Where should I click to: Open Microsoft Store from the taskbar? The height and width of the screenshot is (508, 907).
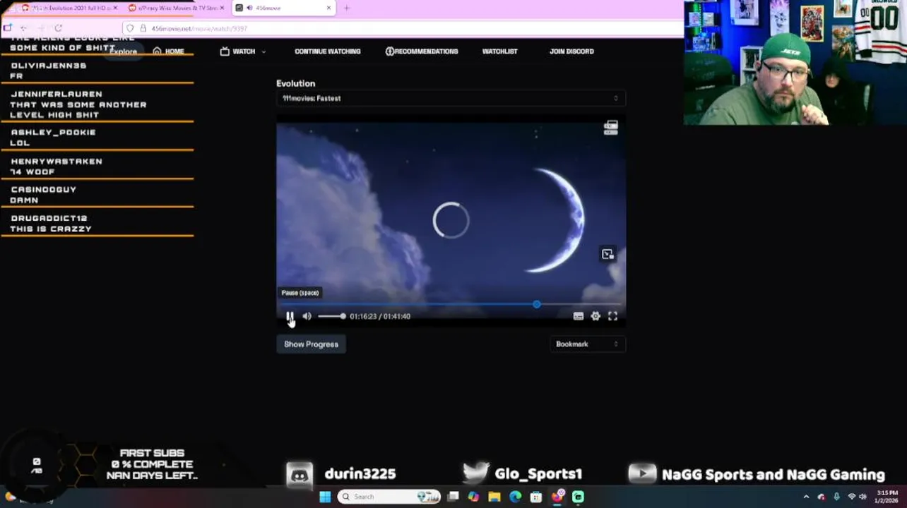(x=536, y=497)
